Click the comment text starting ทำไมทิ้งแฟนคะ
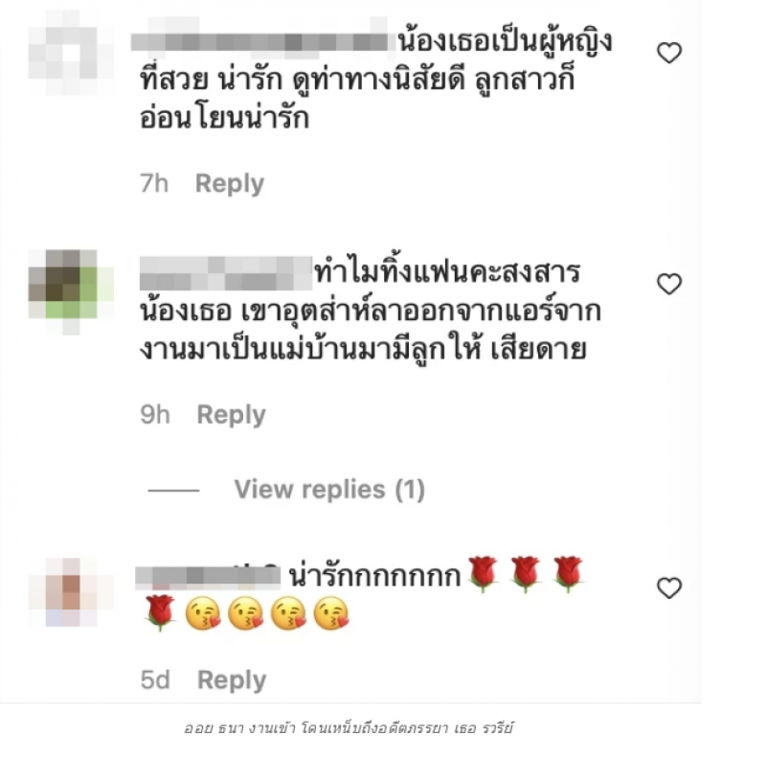 371,311
